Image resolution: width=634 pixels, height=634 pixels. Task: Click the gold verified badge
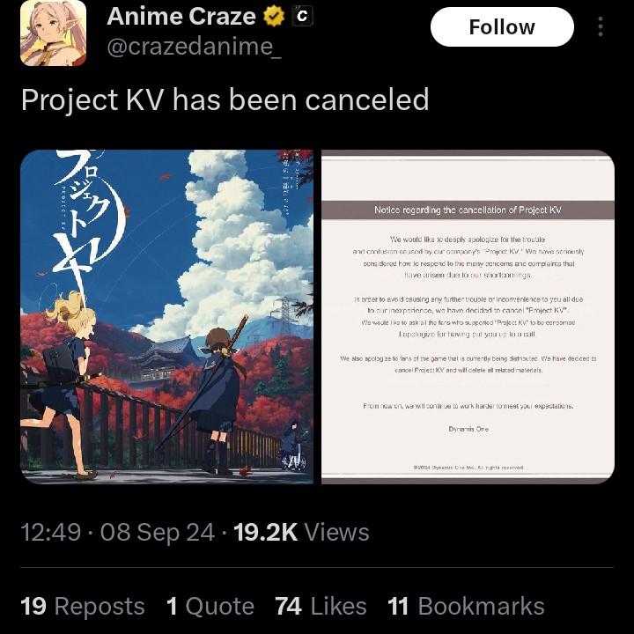(274, 17)
